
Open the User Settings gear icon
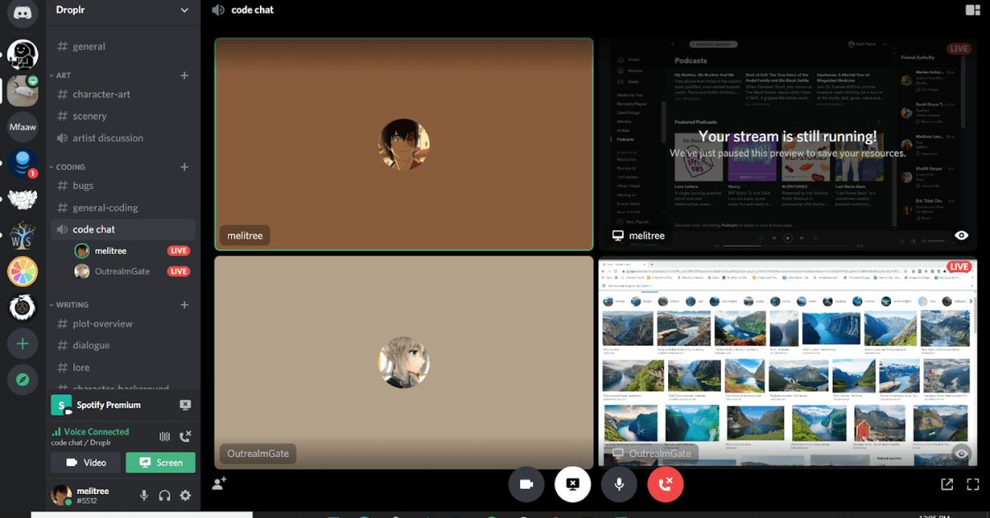[x=186, y=496]
